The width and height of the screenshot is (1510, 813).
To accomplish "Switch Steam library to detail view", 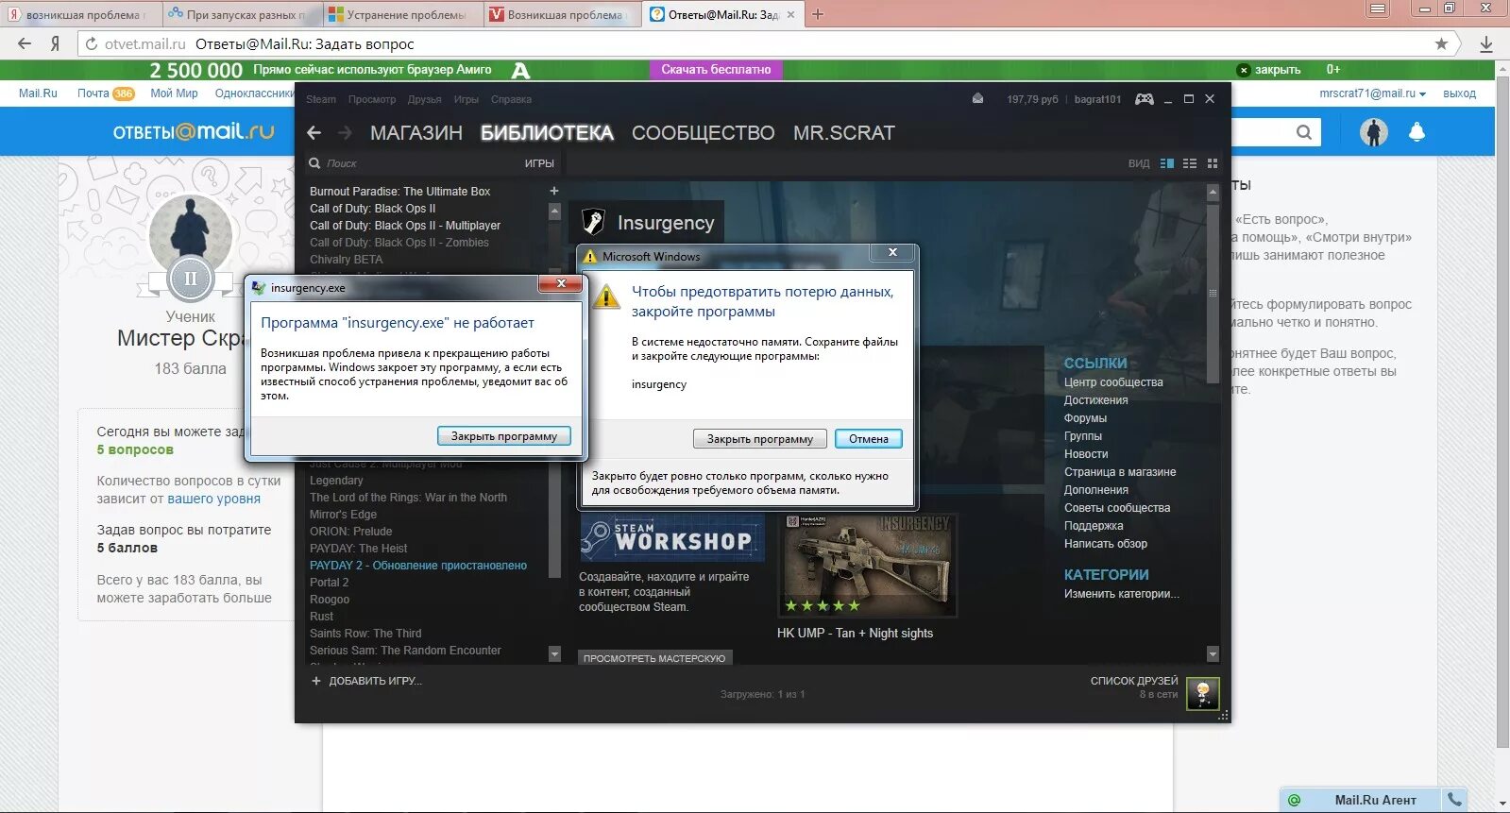I will [x=1167, y=163].
